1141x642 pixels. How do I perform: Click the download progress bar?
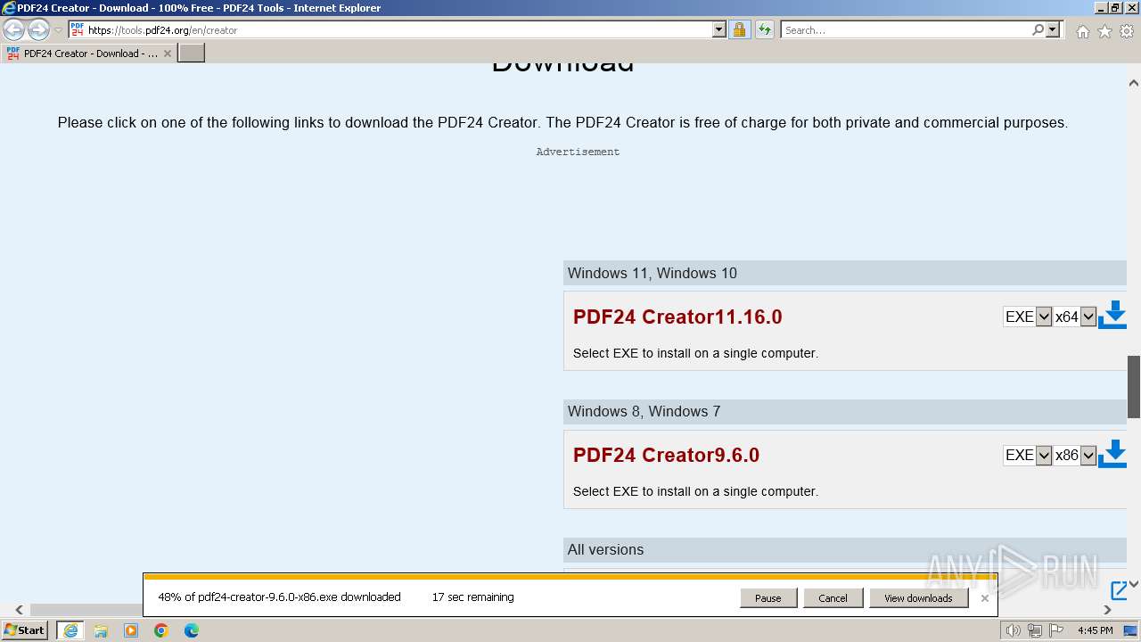click(570, 577)
